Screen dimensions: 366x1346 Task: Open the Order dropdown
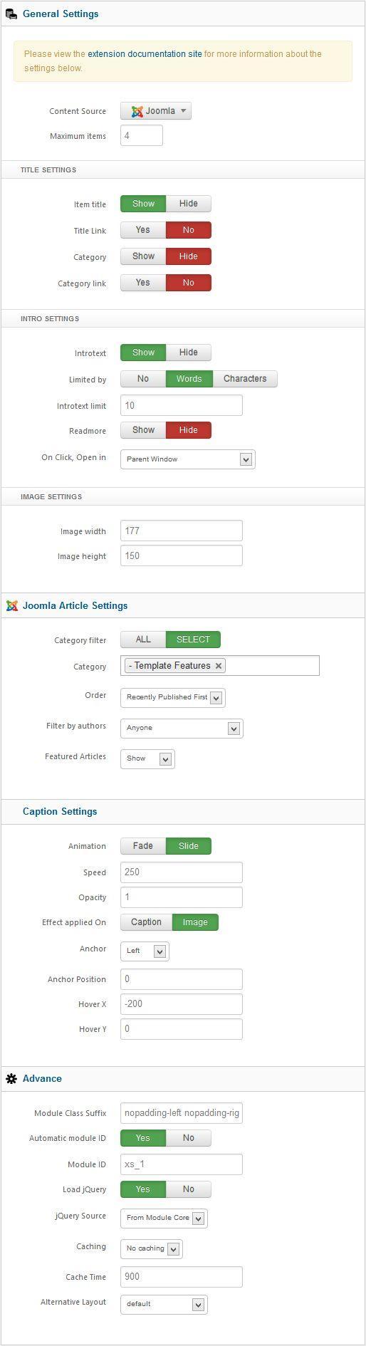click(x=173, y=697)
